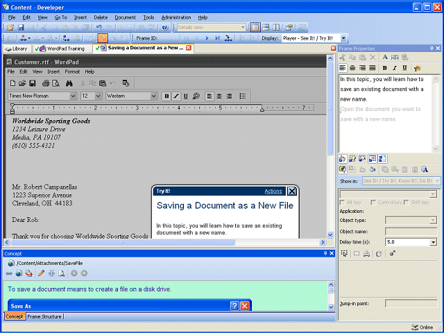Toggle the single-pane view layout button

pos(255,28)
